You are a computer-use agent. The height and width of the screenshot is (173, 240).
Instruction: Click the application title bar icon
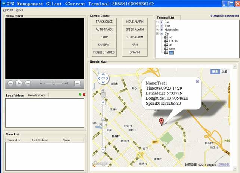point(4,3)
